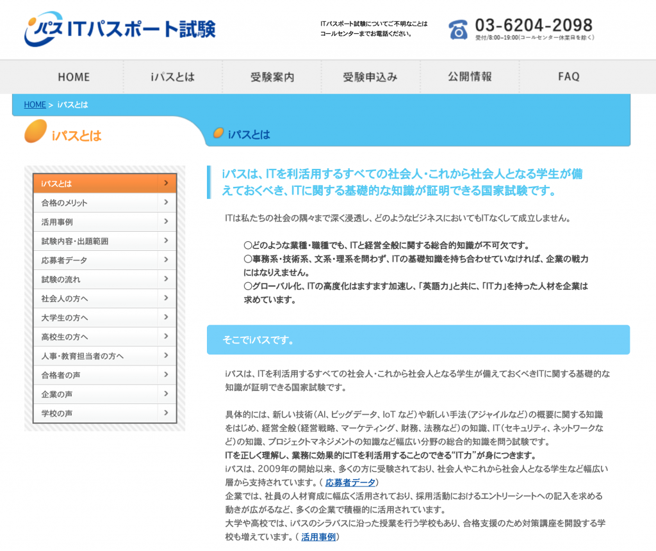Click the chevron on the 人事・教育担当者の方へ row

click(x=166, y=355)
